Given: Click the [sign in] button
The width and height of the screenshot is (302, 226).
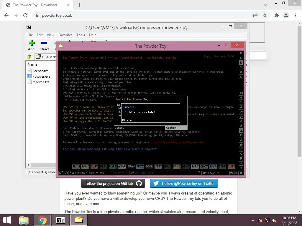Looking at the screenshot, I should 216,173.
